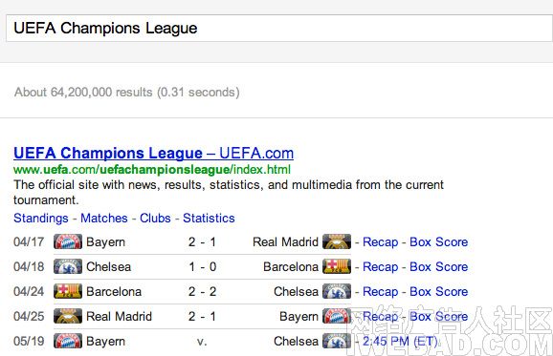This screenshot has width=553, height=356.
Task: Click the Bayern logo in the 04/17 row
Action: tap(68, 241)
